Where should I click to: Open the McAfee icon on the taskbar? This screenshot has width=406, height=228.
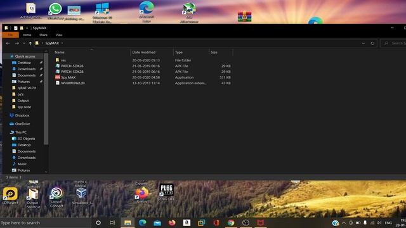(261, 222)
